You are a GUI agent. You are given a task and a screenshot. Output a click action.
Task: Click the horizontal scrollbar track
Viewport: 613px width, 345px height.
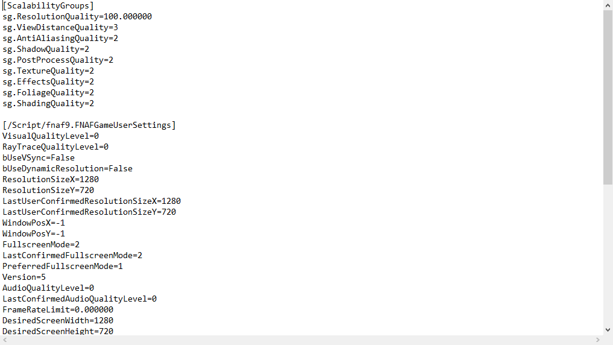pyautogui.click(x=301, y=340)
